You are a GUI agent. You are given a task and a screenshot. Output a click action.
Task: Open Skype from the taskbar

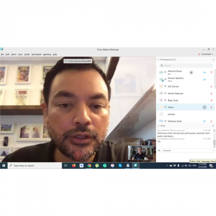click(x=120, y=166)
